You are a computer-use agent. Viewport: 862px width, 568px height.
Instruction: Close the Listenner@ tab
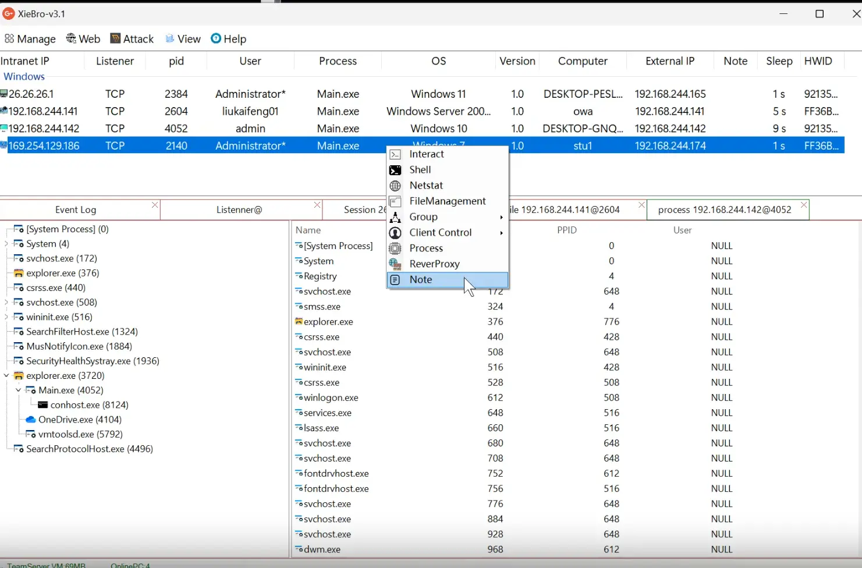coord(317,205)
